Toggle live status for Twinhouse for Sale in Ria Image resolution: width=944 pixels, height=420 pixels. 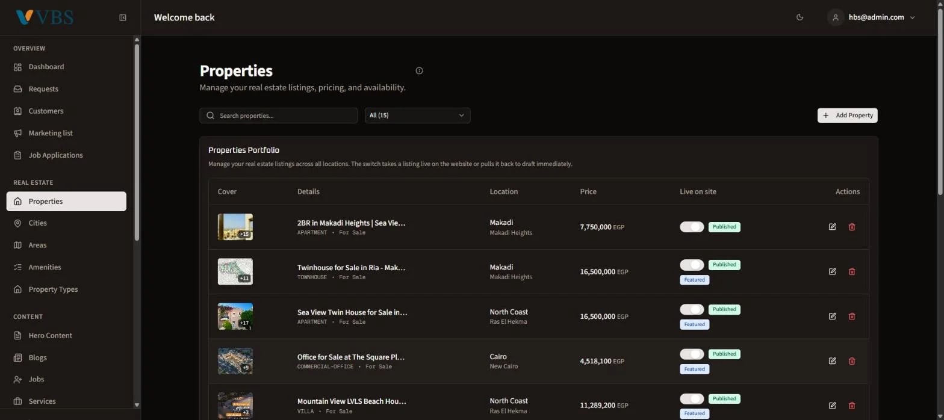point(692,265)
